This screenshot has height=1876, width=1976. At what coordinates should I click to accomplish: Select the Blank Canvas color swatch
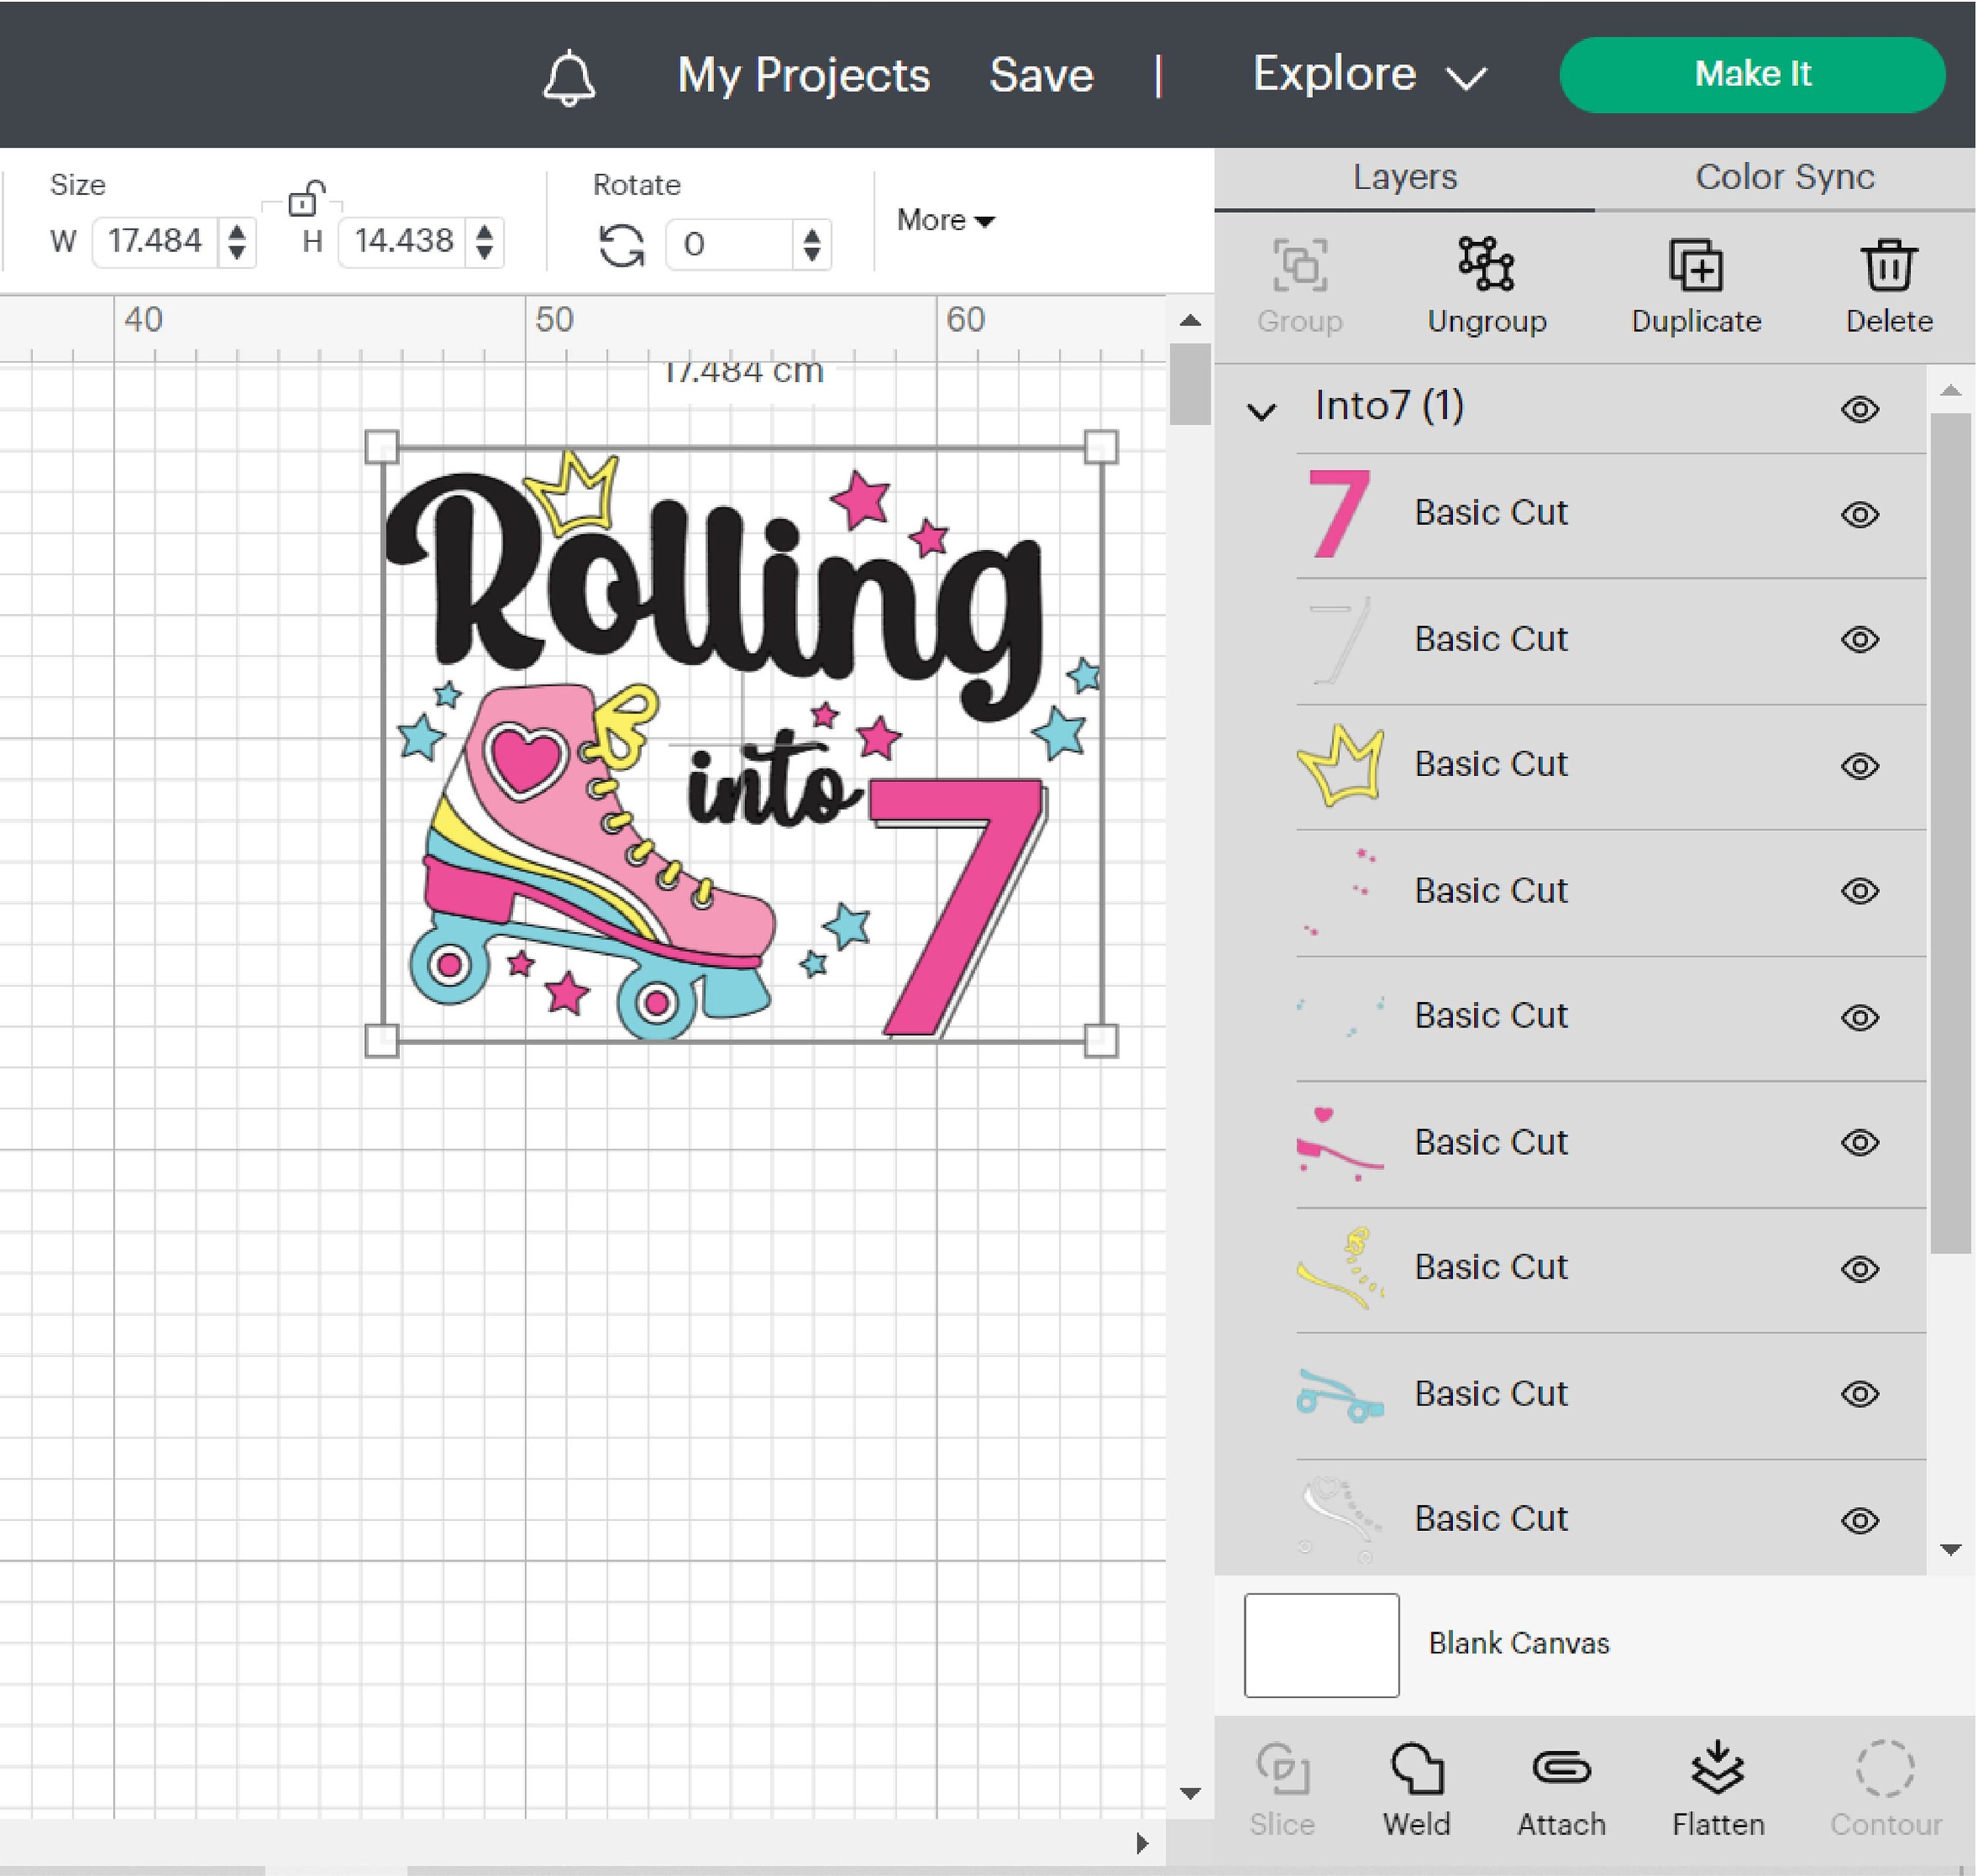click(x=1320, y=1645)
